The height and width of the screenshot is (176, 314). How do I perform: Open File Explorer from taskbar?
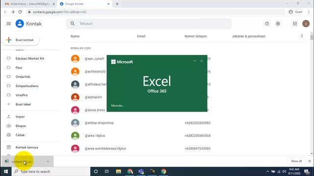pos(118,172)
